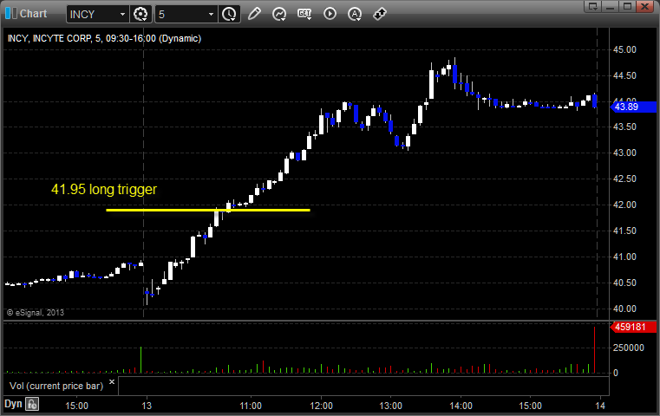Click the 41.50 price axis label
The width and height of the screenshot is (660, 416).
point(624,231)
